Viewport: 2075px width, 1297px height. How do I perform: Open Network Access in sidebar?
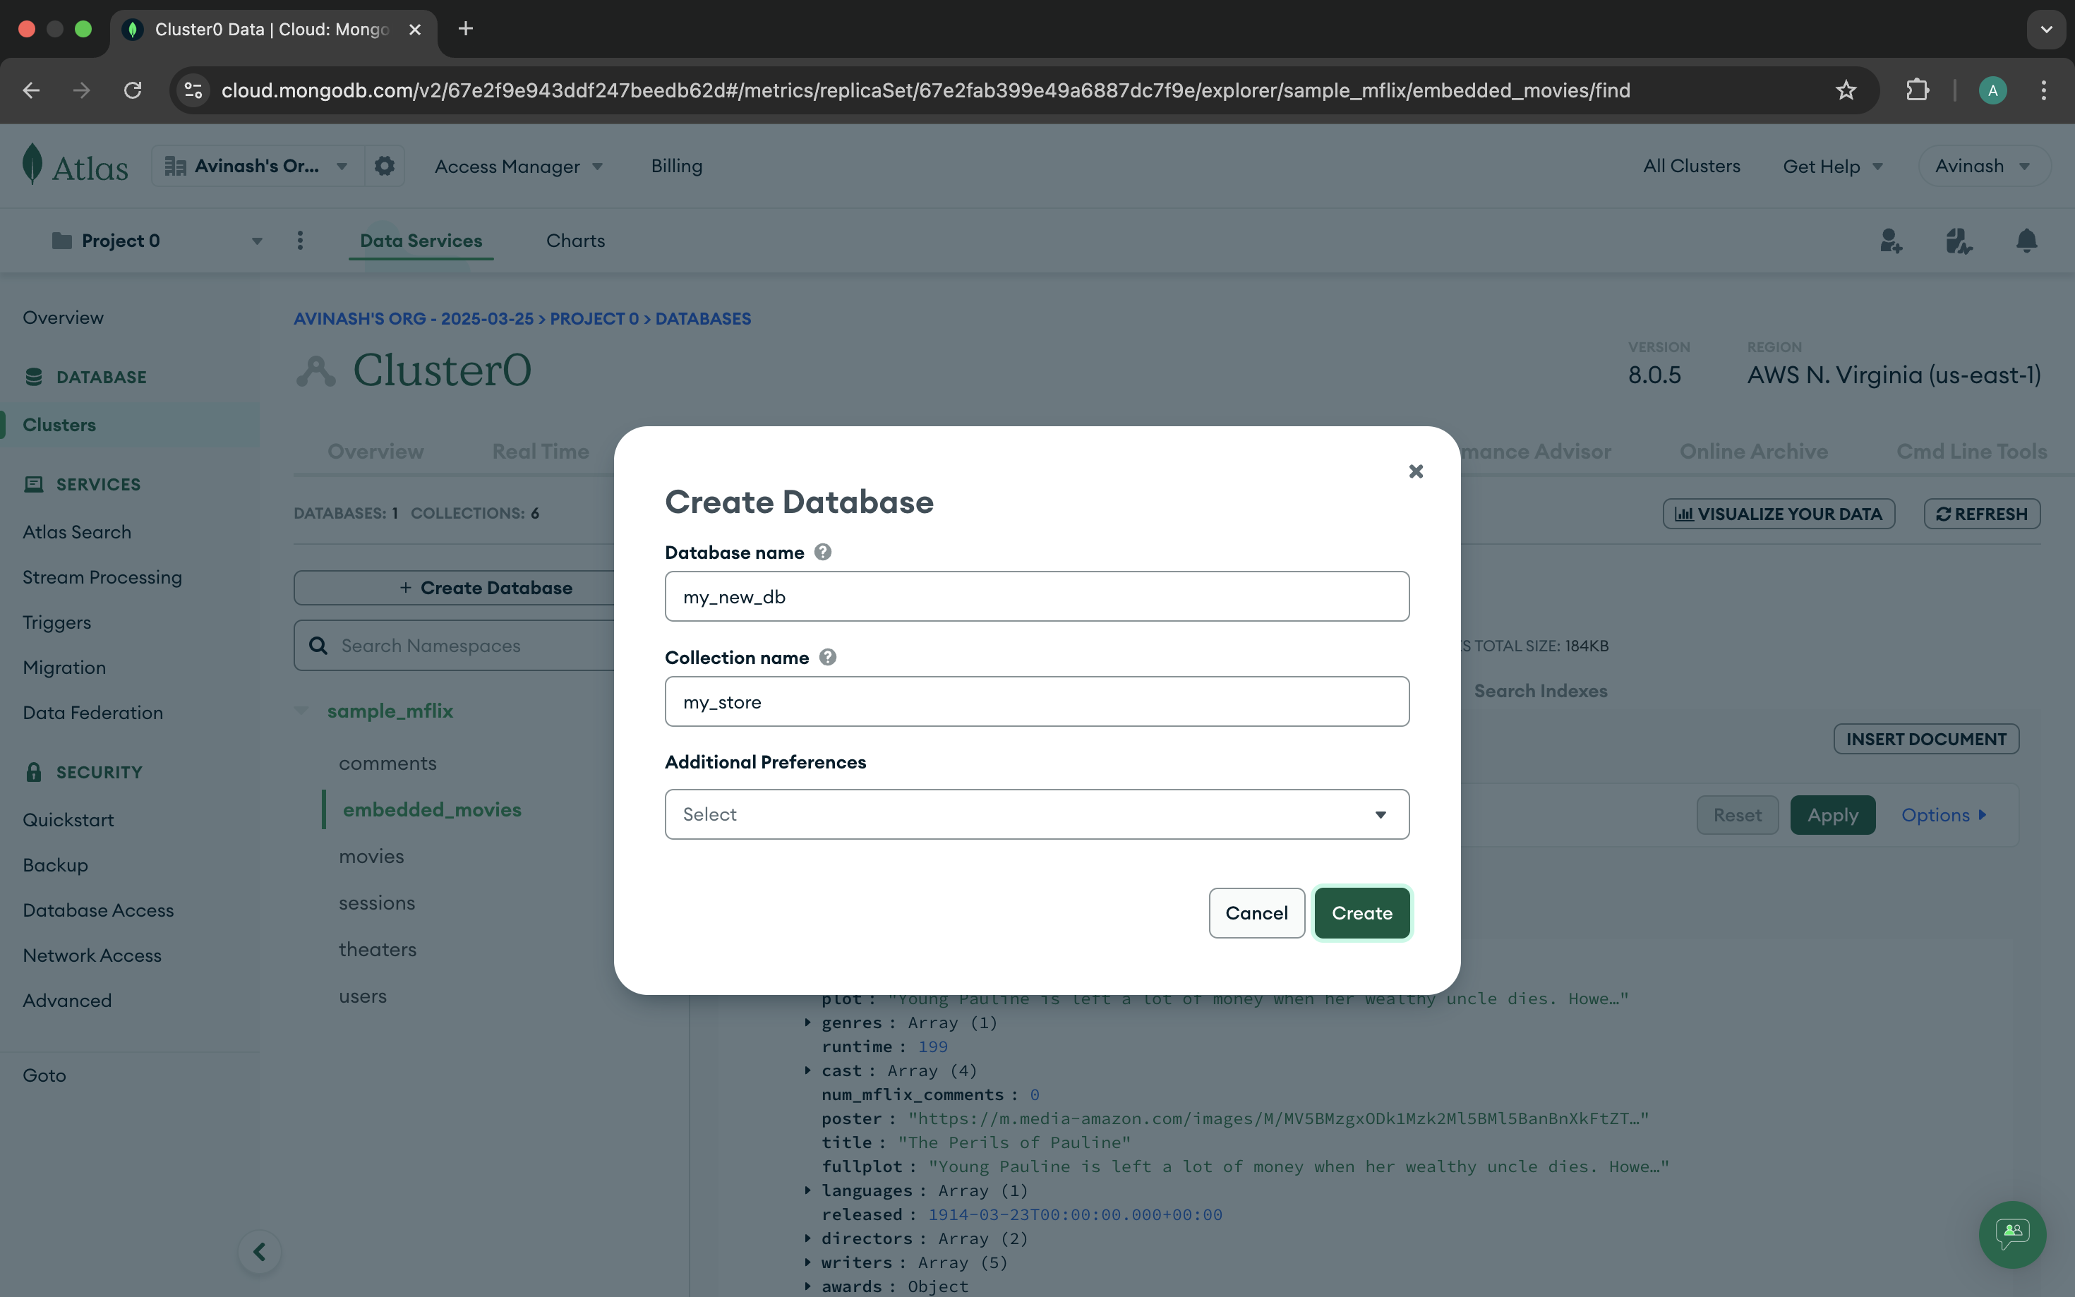point(92,955)
